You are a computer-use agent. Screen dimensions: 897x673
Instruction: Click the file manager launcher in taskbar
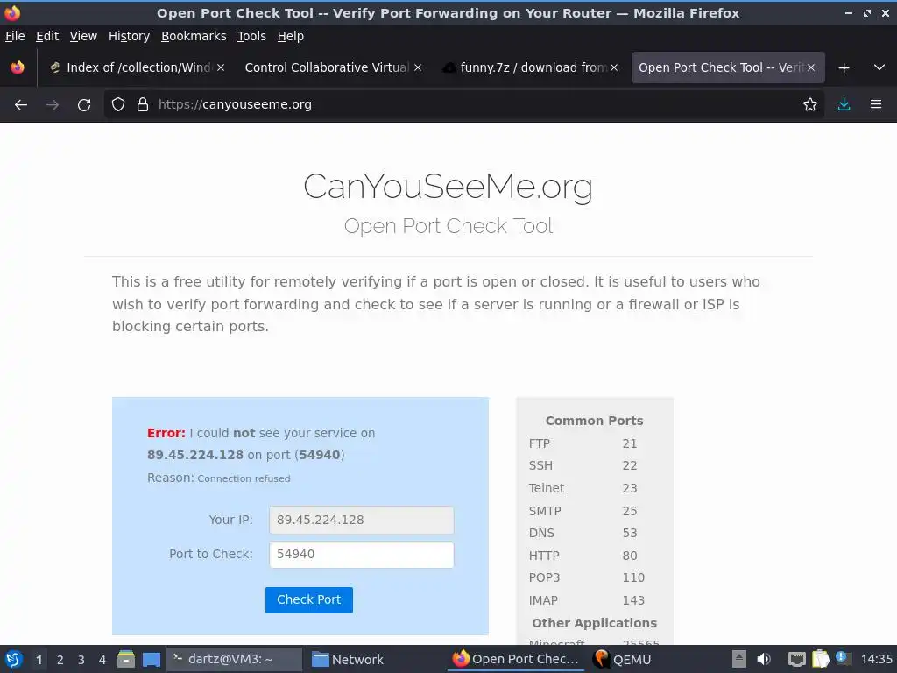pyautogui.click(x=126, y=659)
